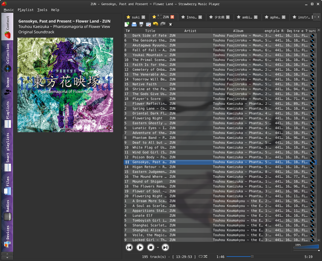Sort playlist by Title column header

click(150, 31)
